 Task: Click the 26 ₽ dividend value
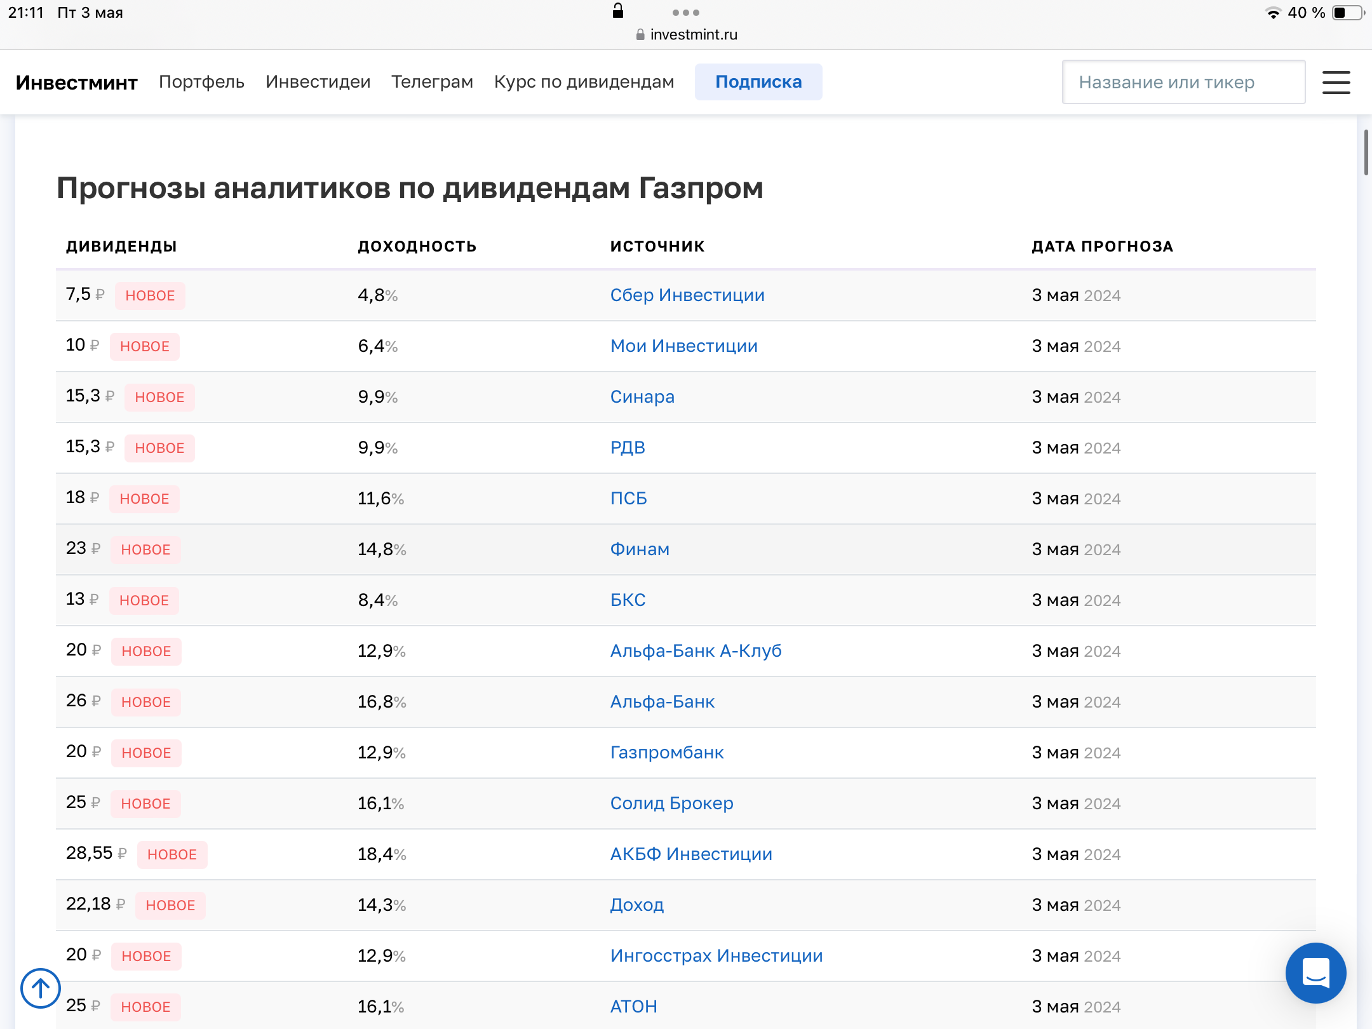83,701
